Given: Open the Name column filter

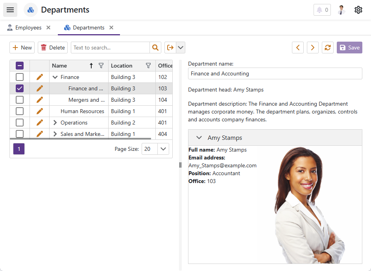Looking at the screenshot, I should (101, 66).
